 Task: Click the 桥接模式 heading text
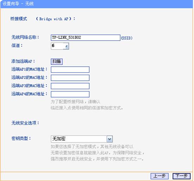(19, 19)
